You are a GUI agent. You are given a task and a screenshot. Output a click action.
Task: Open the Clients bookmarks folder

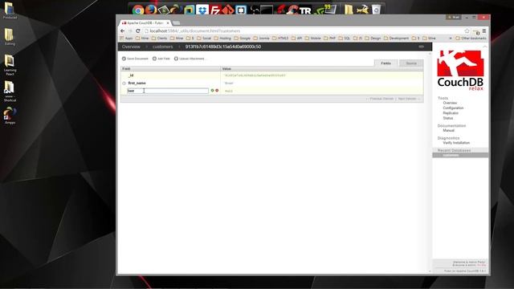tap(159, 39)
